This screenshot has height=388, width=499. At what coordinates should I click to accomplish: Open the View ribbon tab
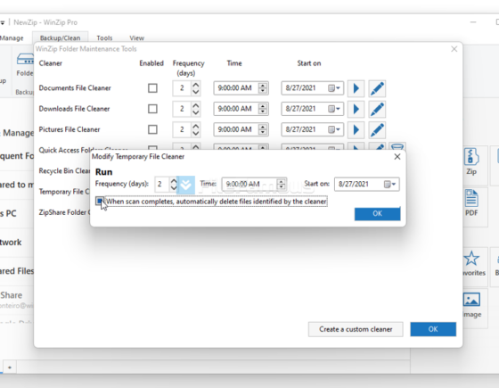(x=137, y=38)
